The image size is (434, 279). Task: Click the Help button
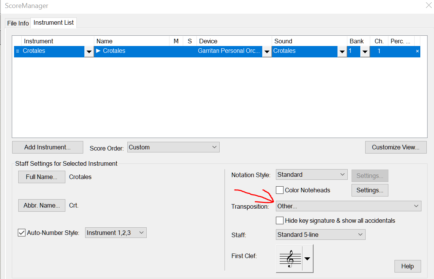coord(407,266)
